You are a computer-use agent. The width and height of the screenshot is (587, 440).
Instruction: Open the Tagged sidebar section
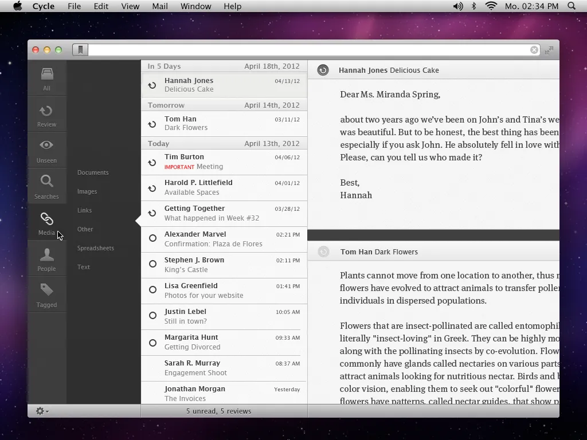[x=47, y=295]
